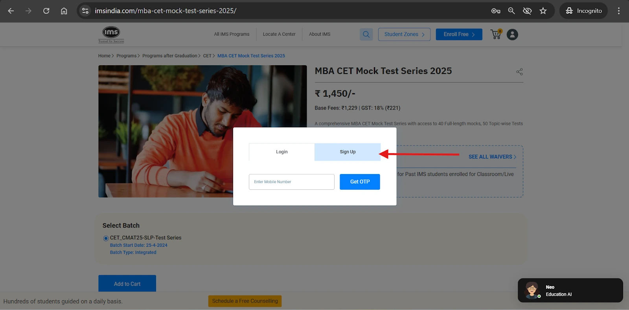This screenshot has width=629, height=310.
Task: Click the IMS logo
Action: (x=111, y=35)
